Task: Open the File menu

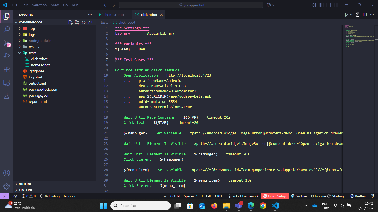Action: click(x=15, y=5)
